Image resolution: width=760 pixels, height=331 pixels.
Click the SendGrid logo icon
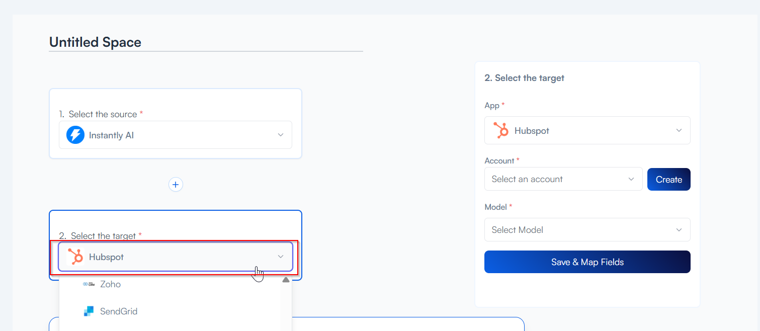point(89,311)
